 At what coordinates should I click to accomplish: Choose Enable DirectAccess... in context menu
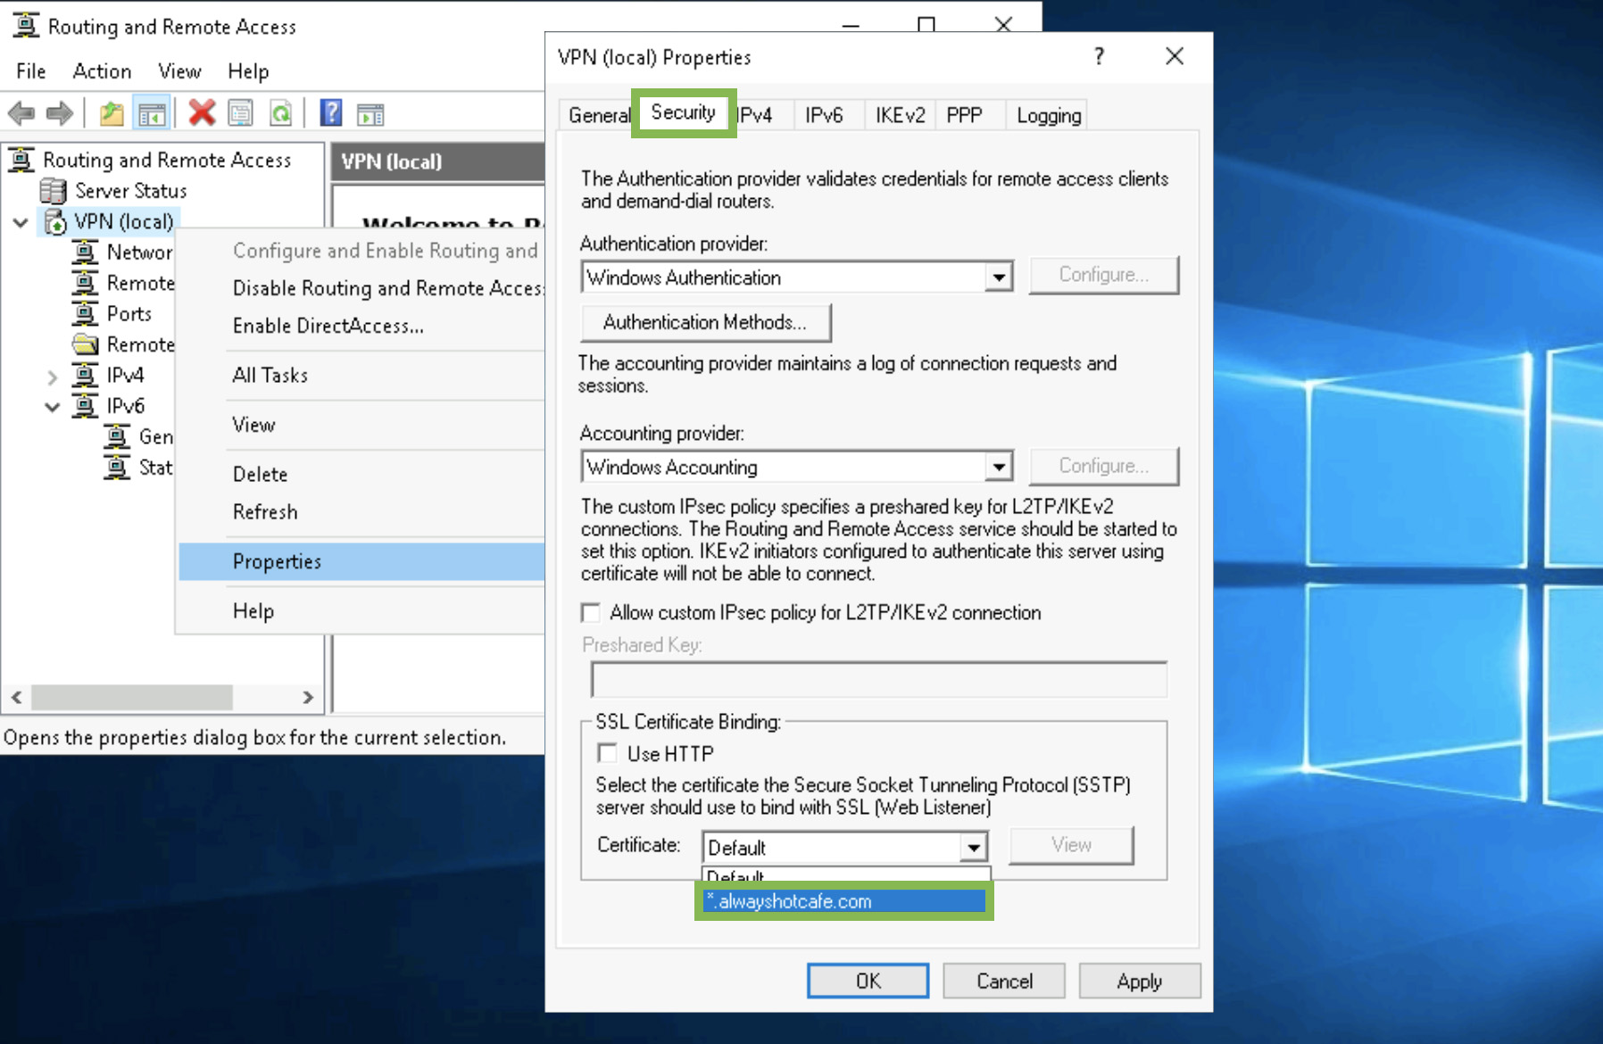(x=361, y=326)
